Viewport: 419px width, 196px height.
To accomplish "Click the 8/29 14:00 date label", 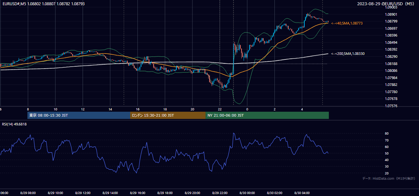I will (110, 193).
